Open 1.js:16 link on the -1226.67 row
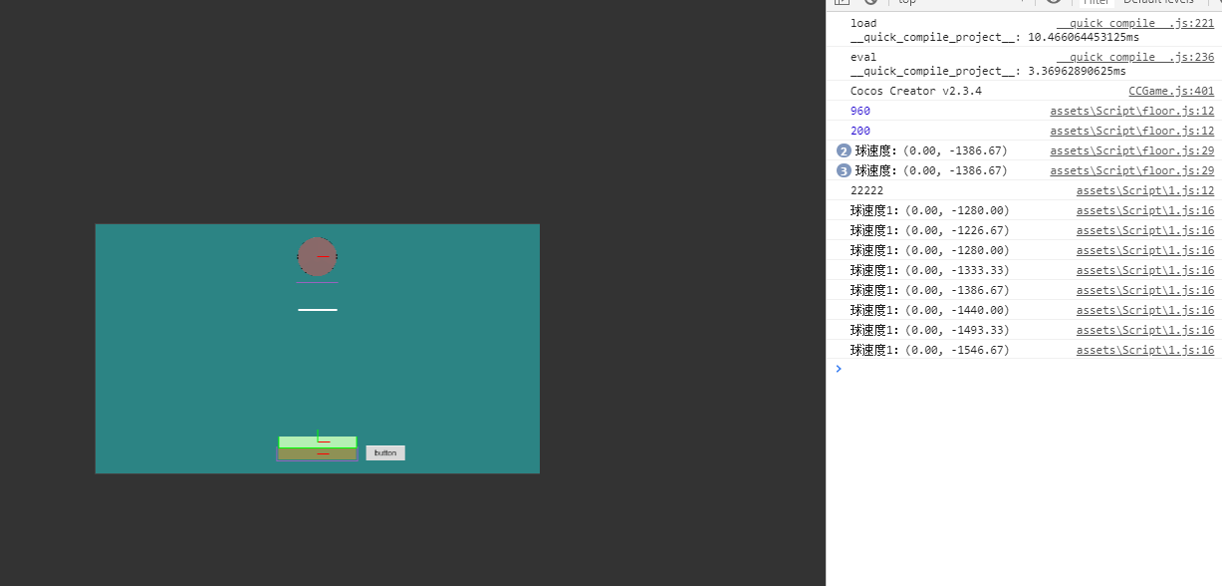The height and width of the screenshot is (586, 1222). (x=1145, y=230)
